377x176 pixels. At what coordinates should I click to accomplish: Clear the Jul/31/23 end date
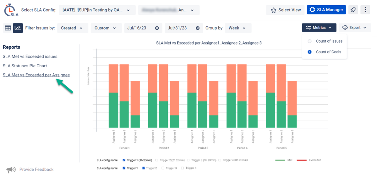pyautogui.click(x=198, y=28)
